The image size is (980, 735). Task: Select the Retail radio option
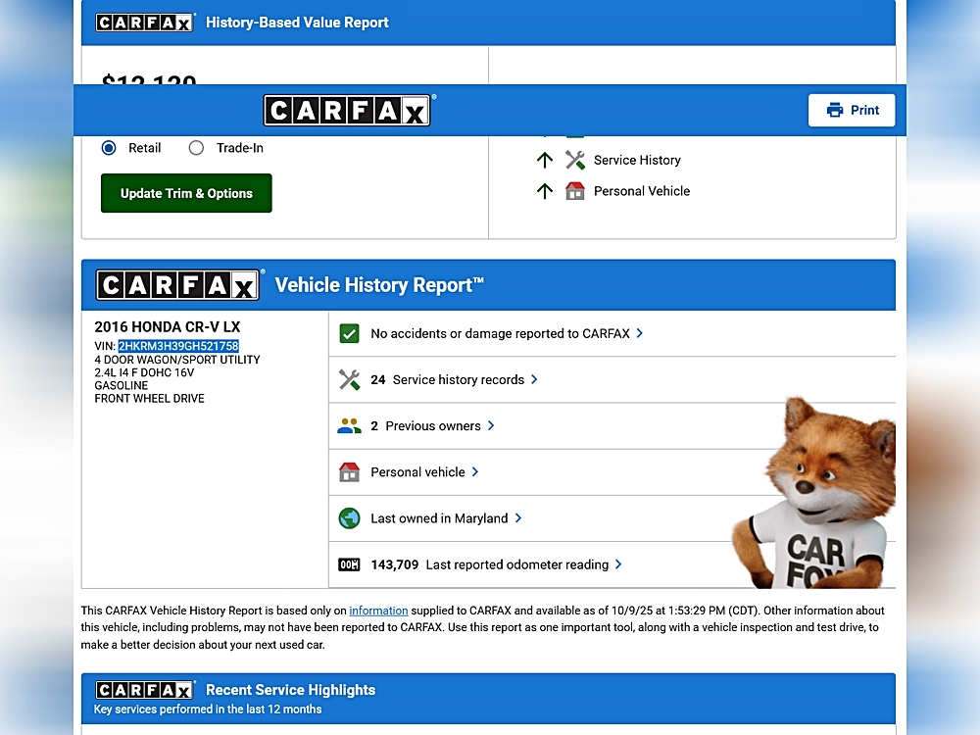pyautogui.click(x=109, y=148)
